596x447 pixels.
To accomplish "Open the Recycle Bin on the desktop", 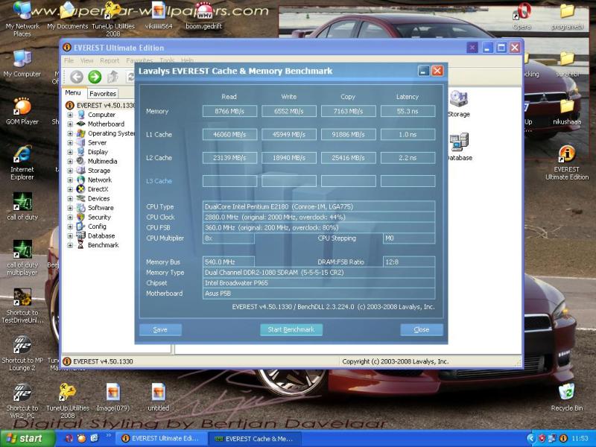I will pyautogui.click(x=567, y=392).
